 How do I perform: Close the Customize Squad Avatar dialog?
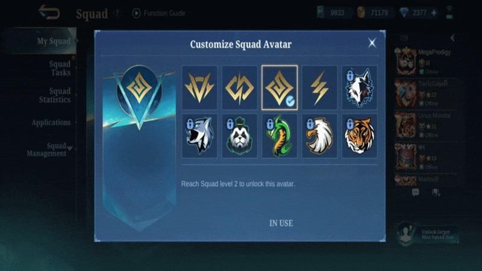coord(372,43)
